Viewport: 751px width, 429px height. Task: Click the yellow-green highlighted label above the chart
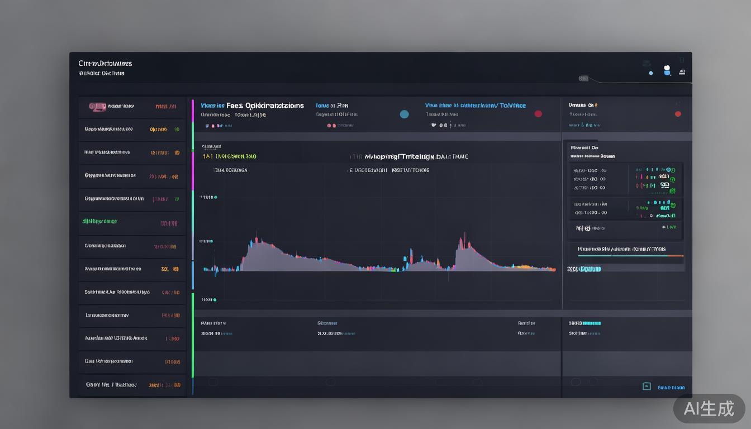[x=229, y=156]
